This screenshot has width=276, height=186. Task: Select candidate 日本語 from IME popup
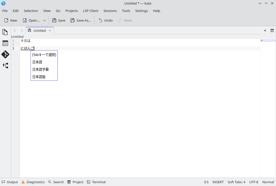click(x=44, y=62)
